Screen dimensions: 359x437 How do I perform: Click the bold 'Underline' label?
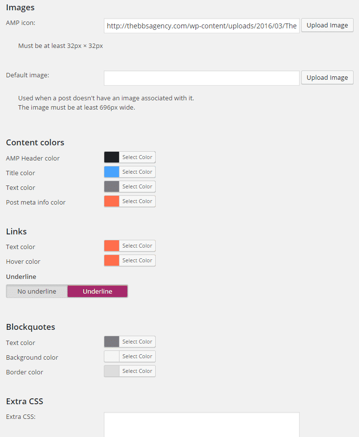point(21,277)
